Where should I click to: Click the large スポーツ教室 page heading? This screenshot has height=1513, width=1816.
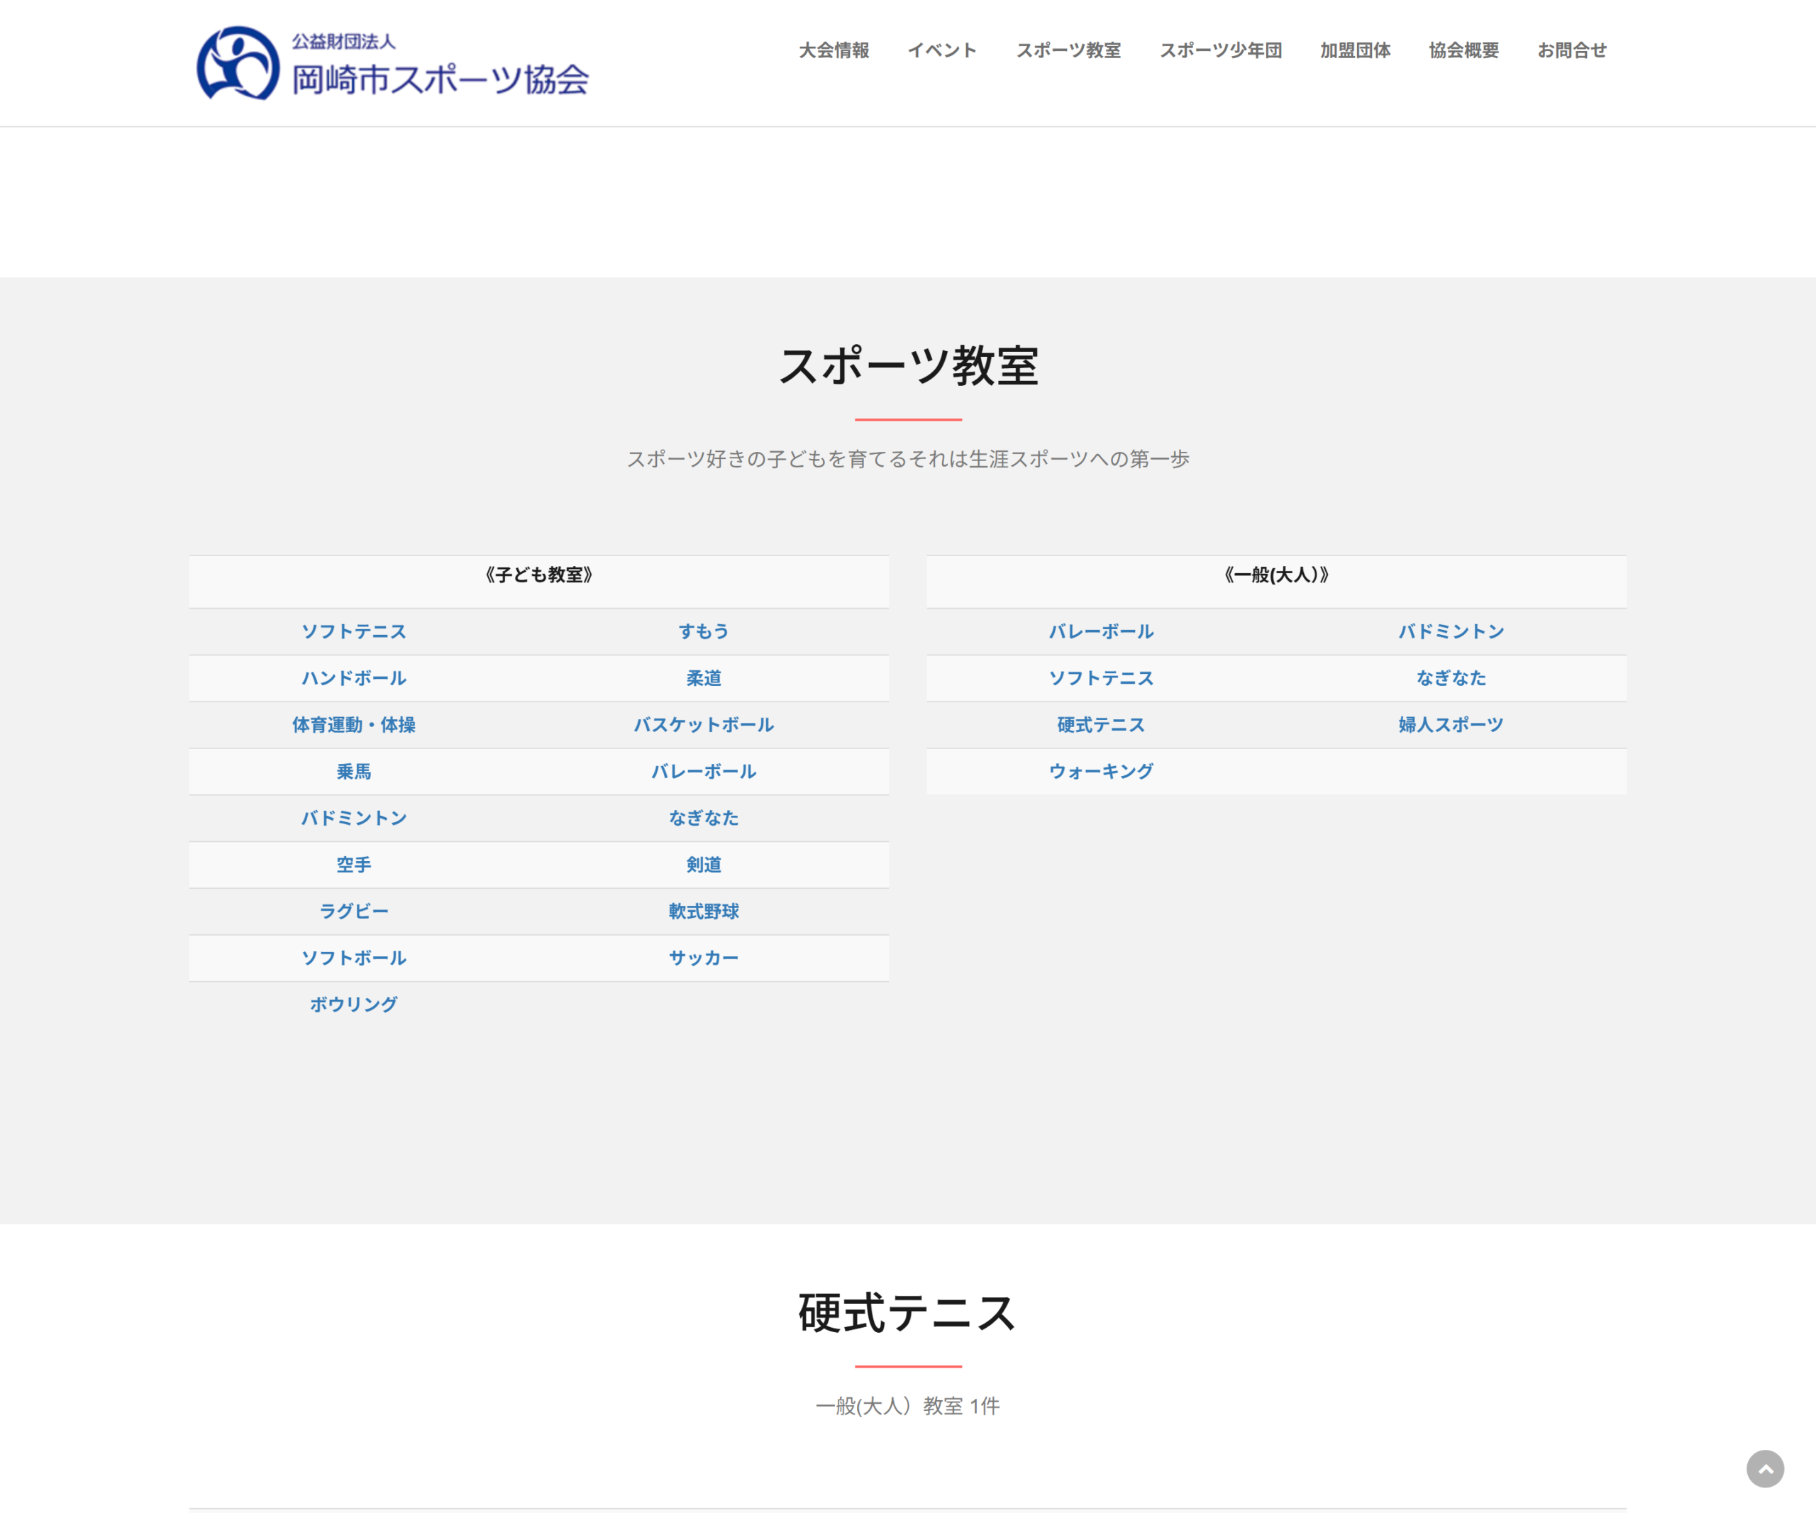click(x=908, y=366)
